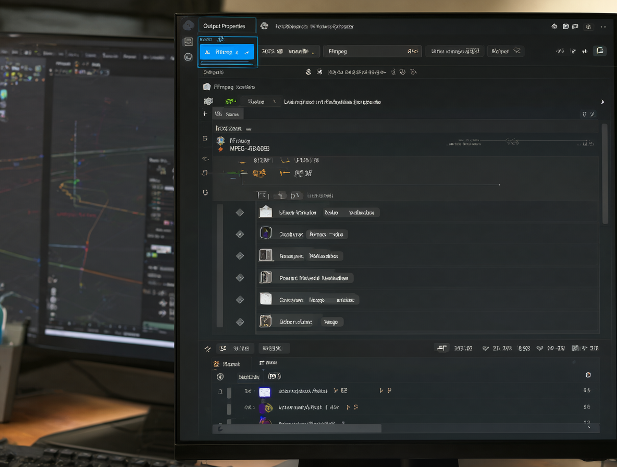The width and height of the screenshot is (617, 467).
Task: Click the orange value in the second parameter row
Action: [x=260, y=173]
